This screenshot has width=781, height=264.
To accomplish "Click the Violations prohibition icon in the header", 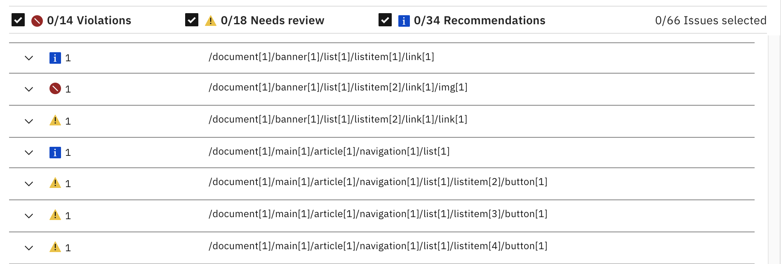I will pyautogui.click(x=37, y=20).
